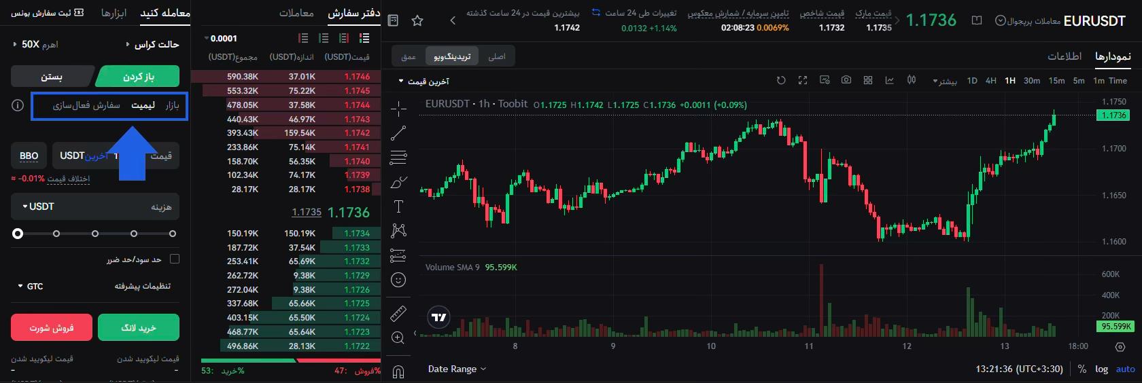Select the brush drawing tool

pyautogui.click(x=398, y=182)
